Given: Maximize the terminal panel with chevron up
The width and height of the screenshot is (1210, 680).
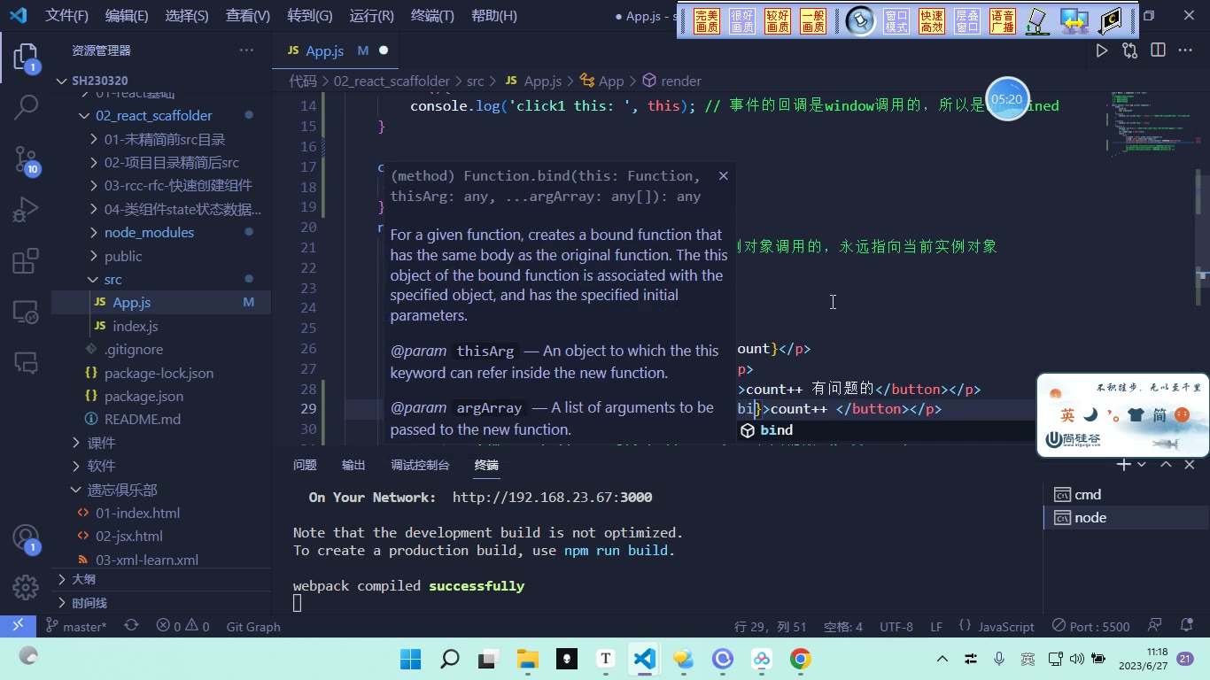Looking at the screenshot, I should pos(1166,465).
